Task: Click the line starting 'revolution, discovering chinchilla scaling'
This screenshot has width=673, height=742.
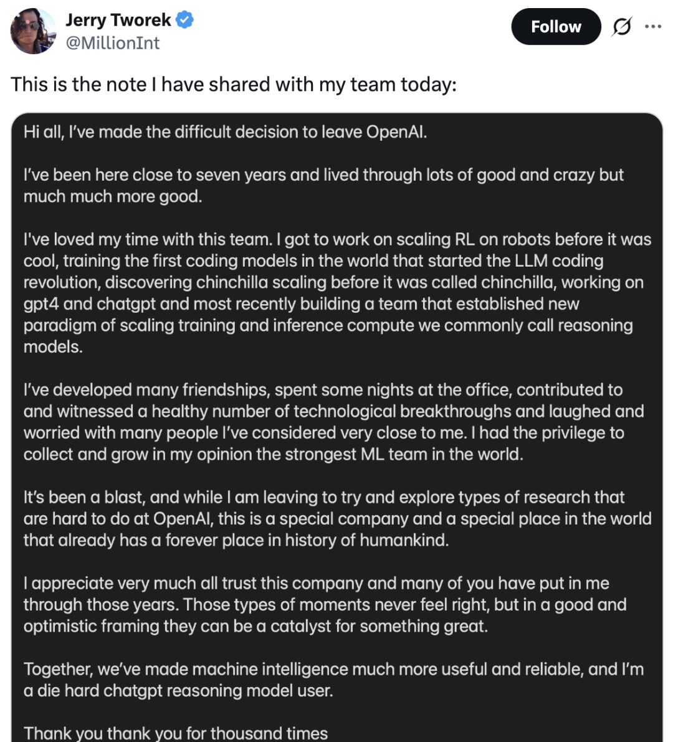Action: coord(333,282)
